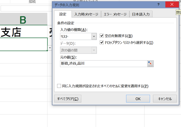This screenshot has height=127, width=181.
Task: Toggle 空白を無視する checkbox
Action: click(x=102, y=36)
